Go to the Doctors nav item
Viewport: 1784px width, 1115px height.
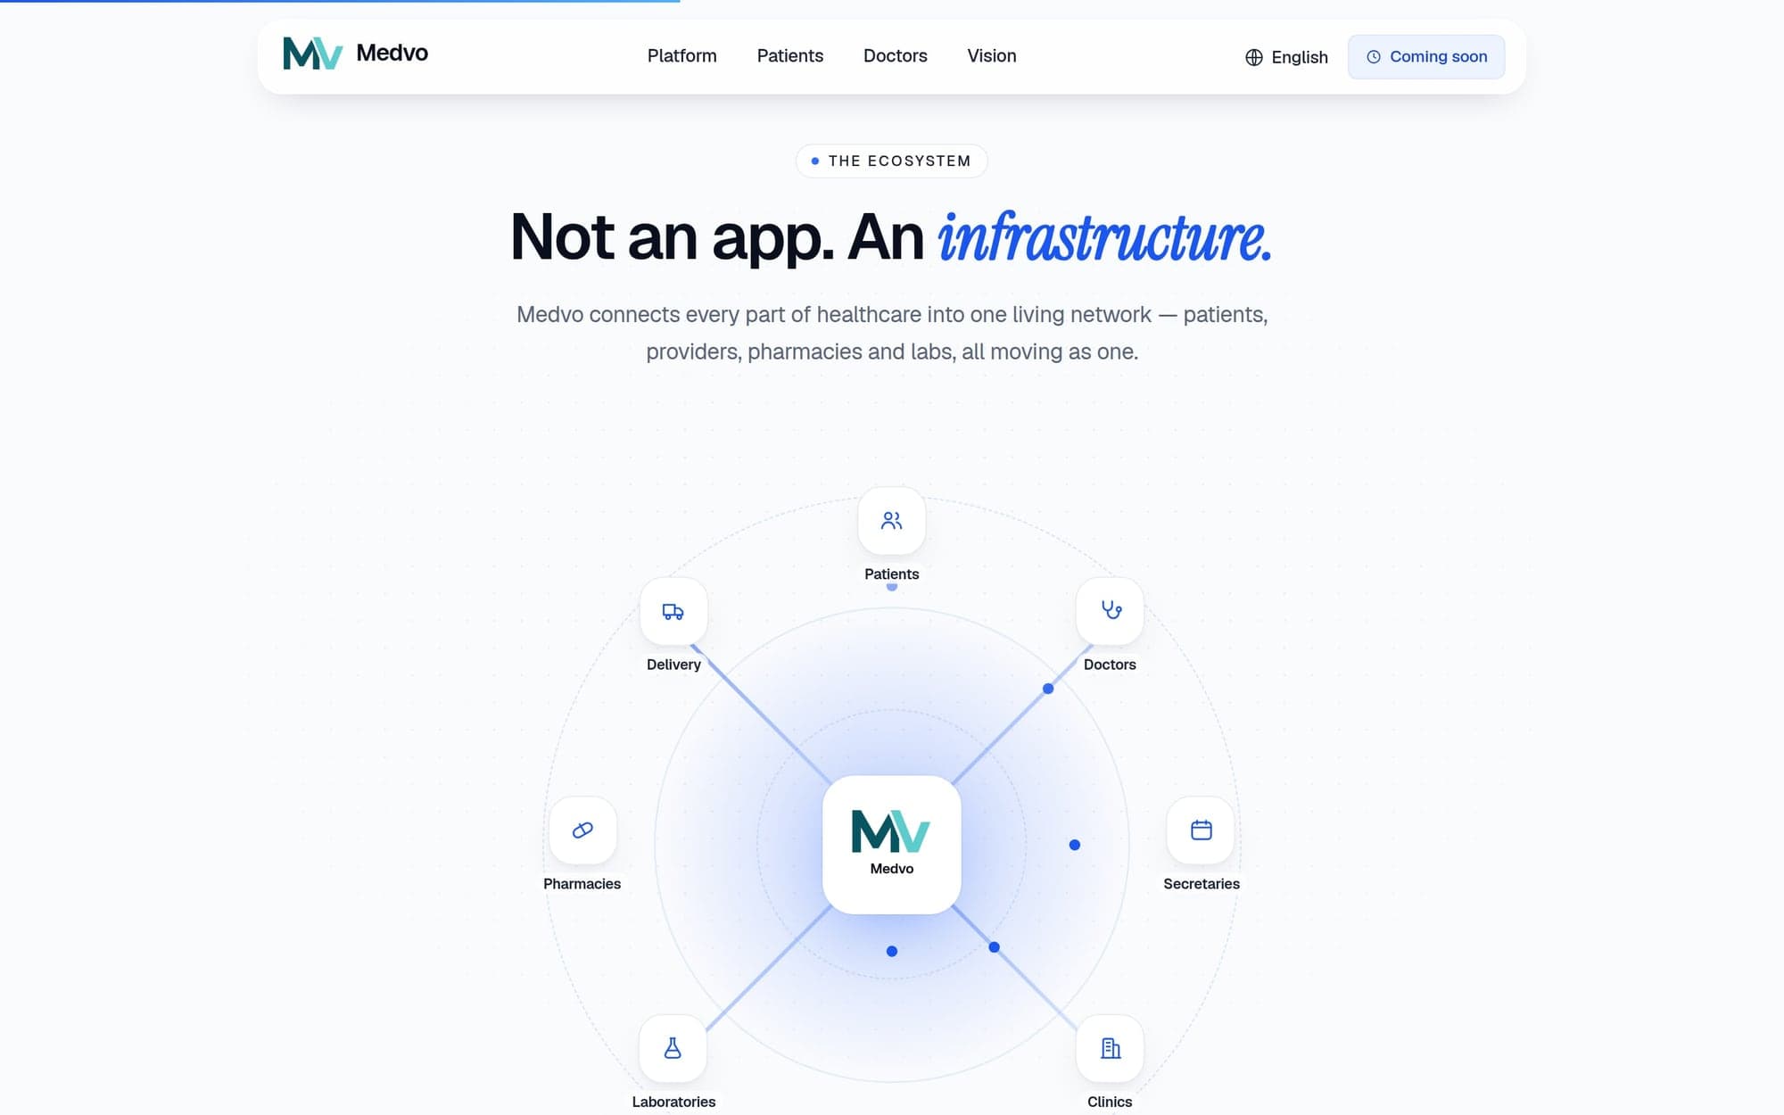pos(896,56)
